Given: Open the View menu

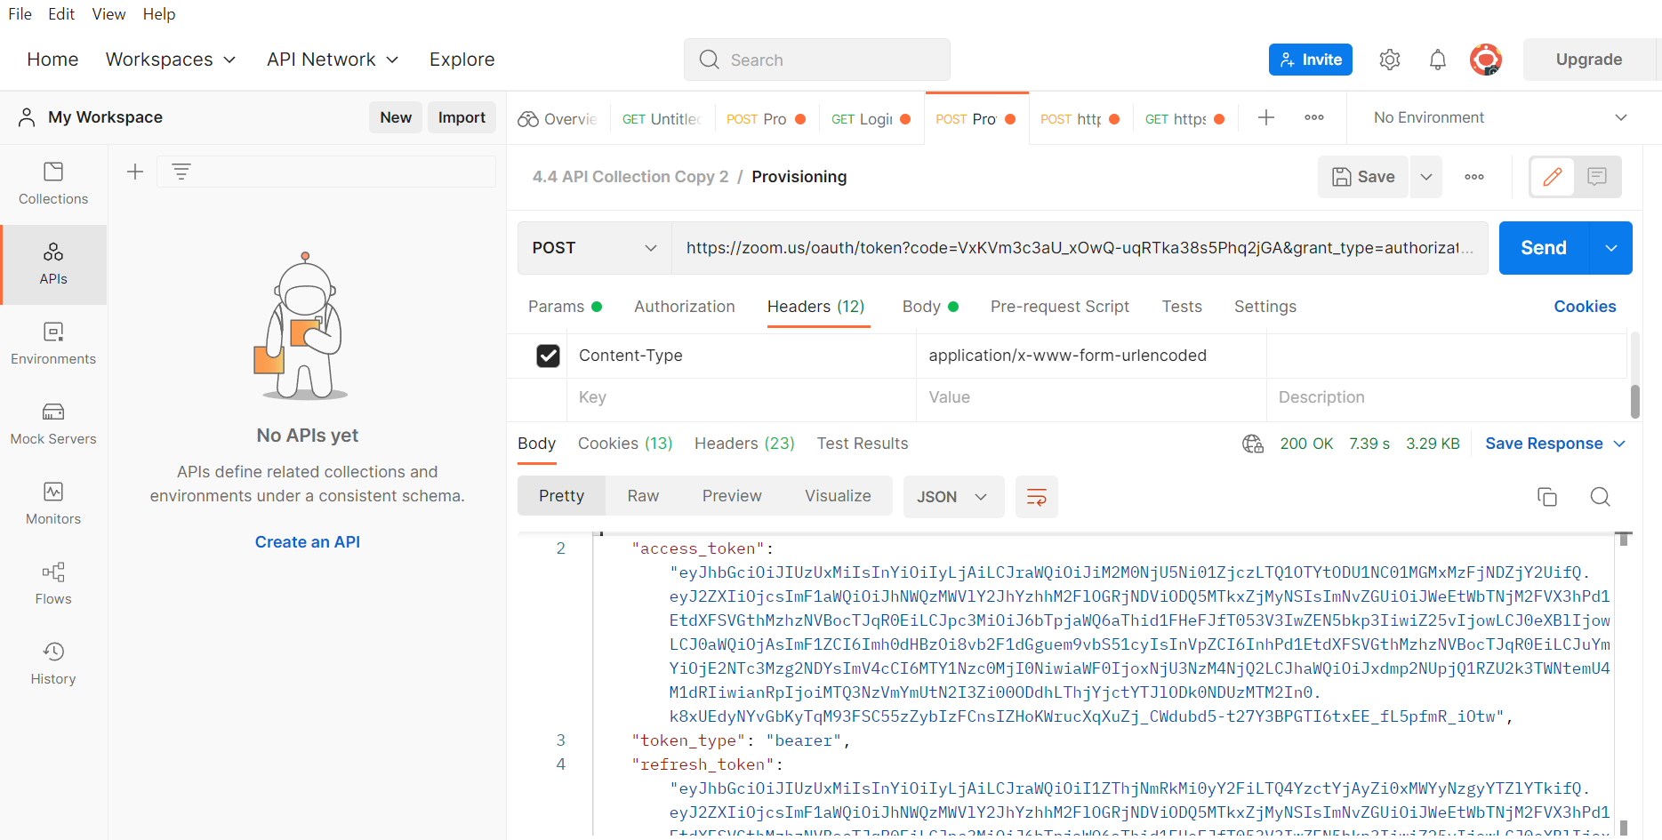Looking at the screenshot, I should [108, 14].
